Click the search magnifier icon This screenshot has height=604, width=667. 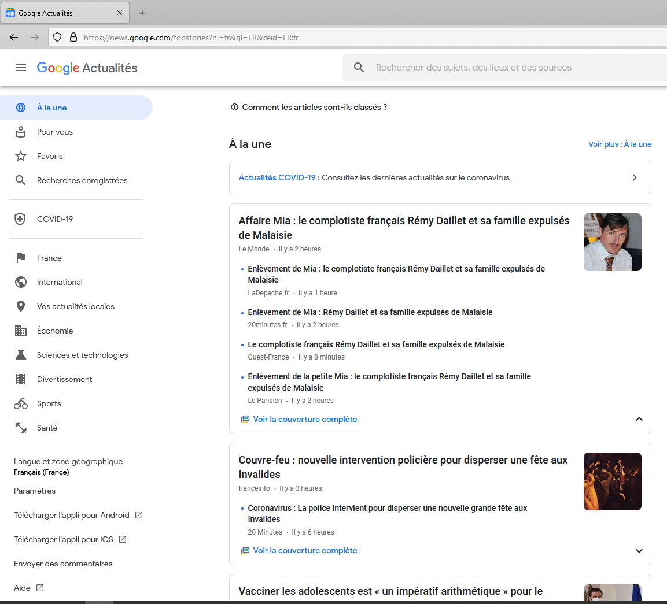359,68
